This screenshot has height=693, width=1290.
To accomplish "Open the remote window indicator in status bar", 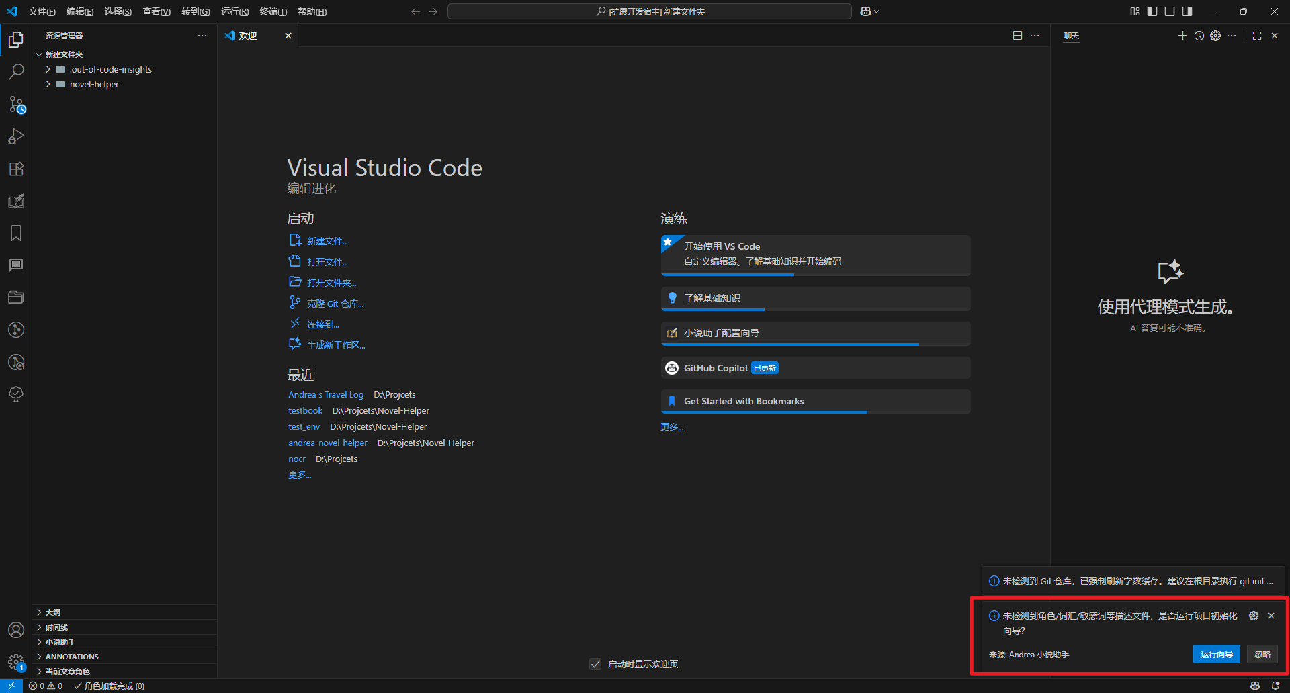I will (11, 686).
